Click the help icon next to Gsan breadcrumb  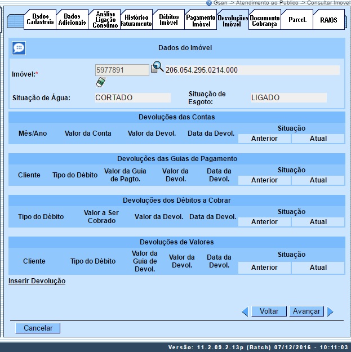(x=209, y=3)
